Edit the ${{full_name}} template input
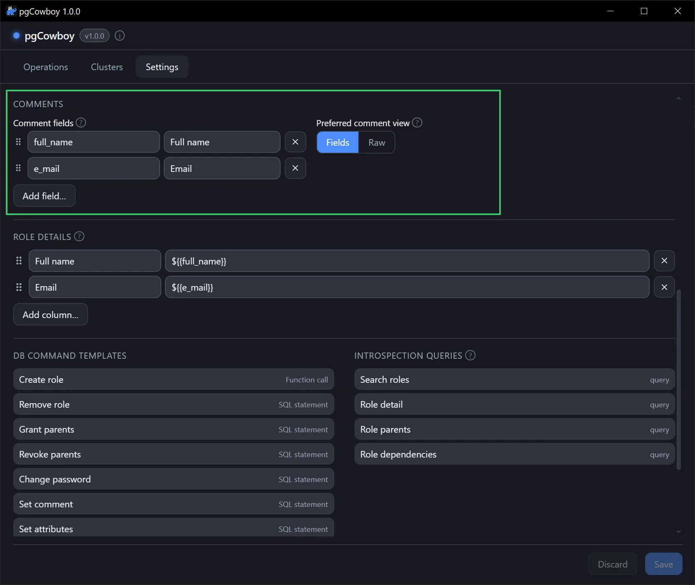695x585 pixels. click(407, 261)
